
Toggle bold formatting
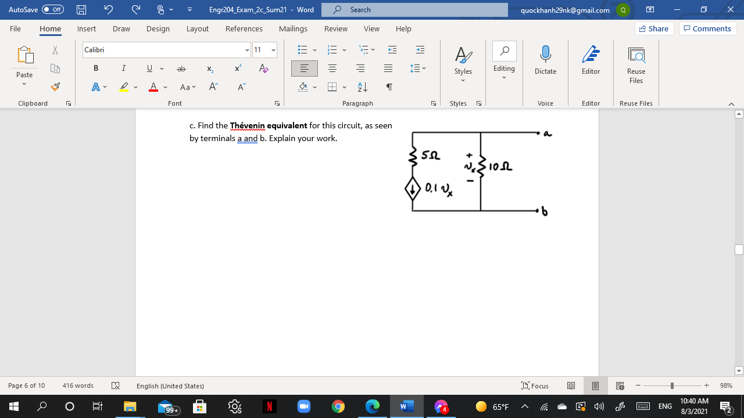point(96,68)
